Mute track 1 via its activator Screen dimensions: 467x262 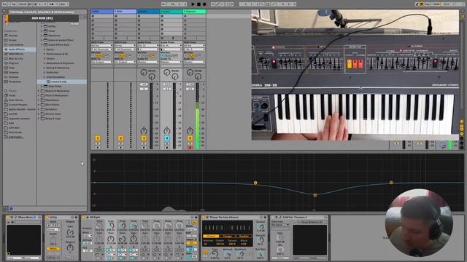pos(97,138)
